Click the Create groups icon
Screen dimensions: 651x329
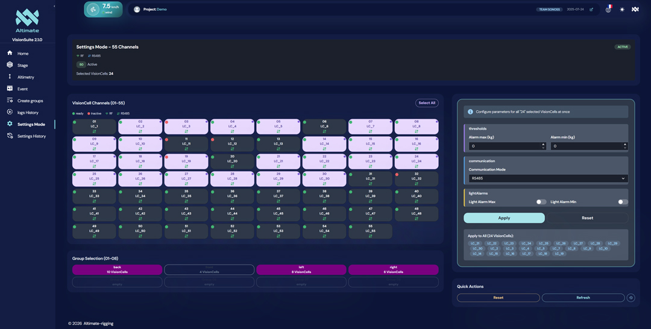pos(10,101)
